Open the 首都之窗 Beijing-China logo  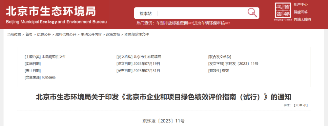point(283,12)
